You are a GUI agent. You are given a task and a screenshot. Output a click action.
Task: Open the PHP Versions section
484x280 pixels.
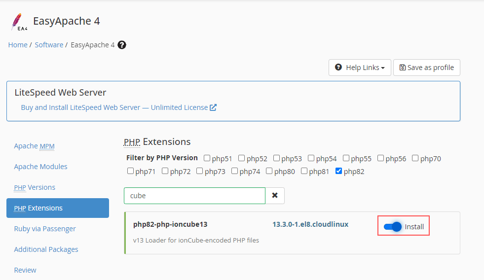point(35,187)
